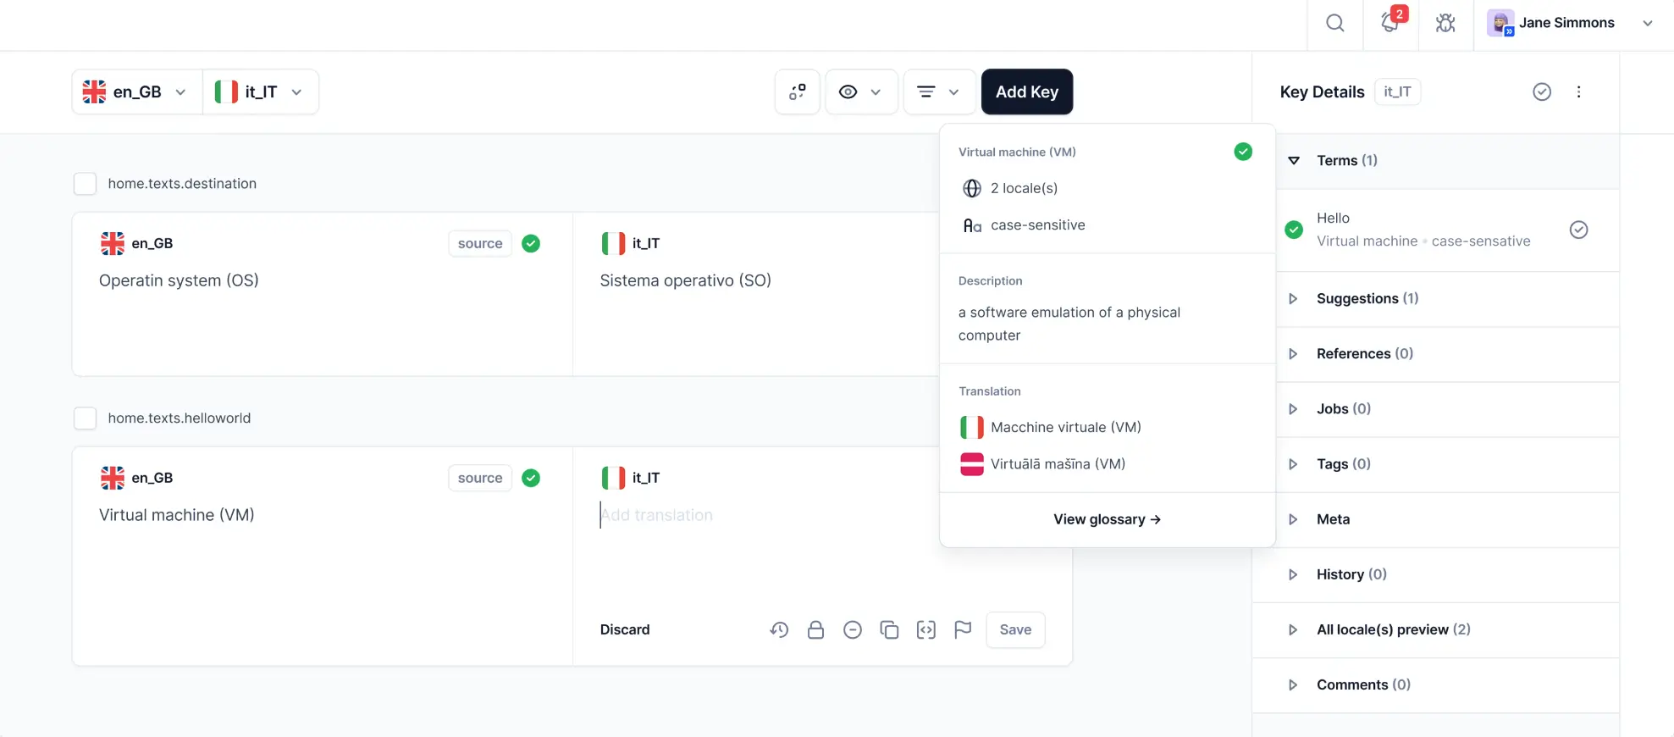1674x737 pixels.
Task: Click the Add Key button
Action: click(1026, 91)
